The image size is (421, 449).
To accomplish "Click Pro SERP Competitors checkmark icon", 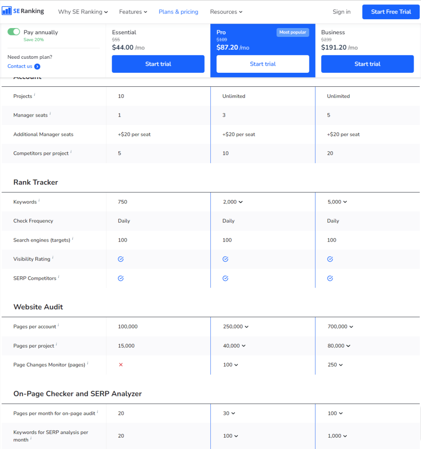I will point(225,278).
